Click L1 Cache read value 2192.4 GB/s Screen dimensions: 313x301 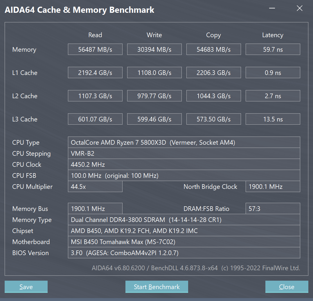tap(95, 73)
